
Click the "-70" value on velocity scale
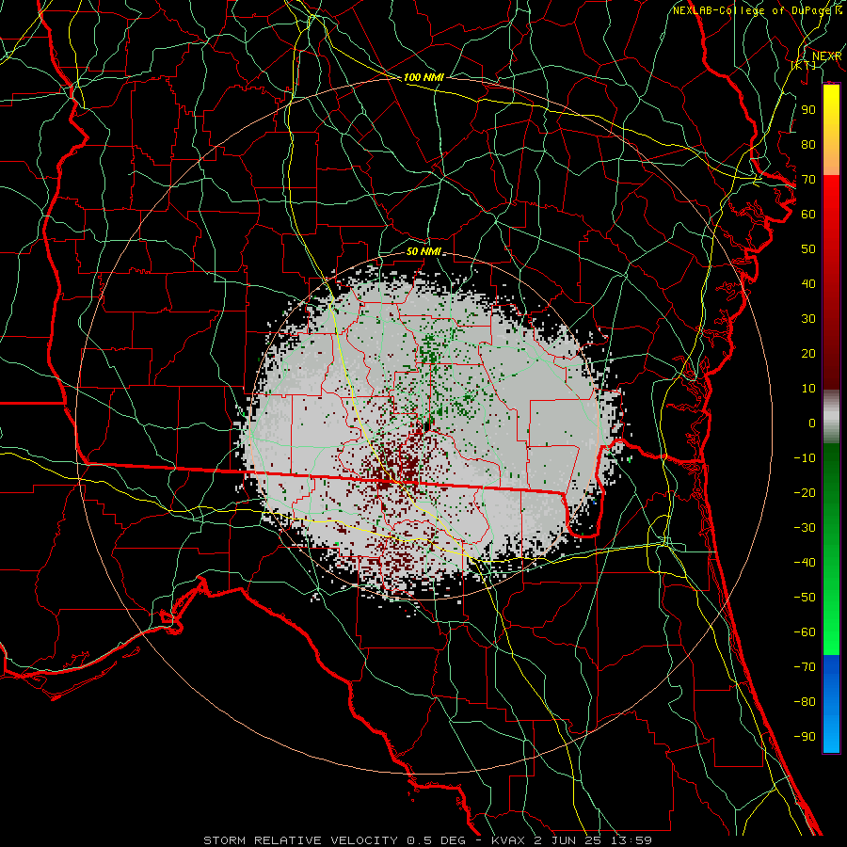pos(805,666)
